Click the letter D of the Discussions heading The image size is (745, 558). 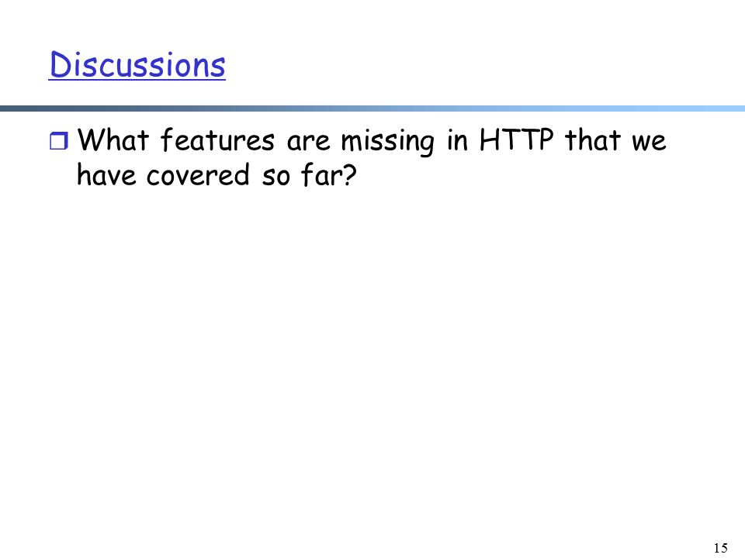tap(61, 64)
